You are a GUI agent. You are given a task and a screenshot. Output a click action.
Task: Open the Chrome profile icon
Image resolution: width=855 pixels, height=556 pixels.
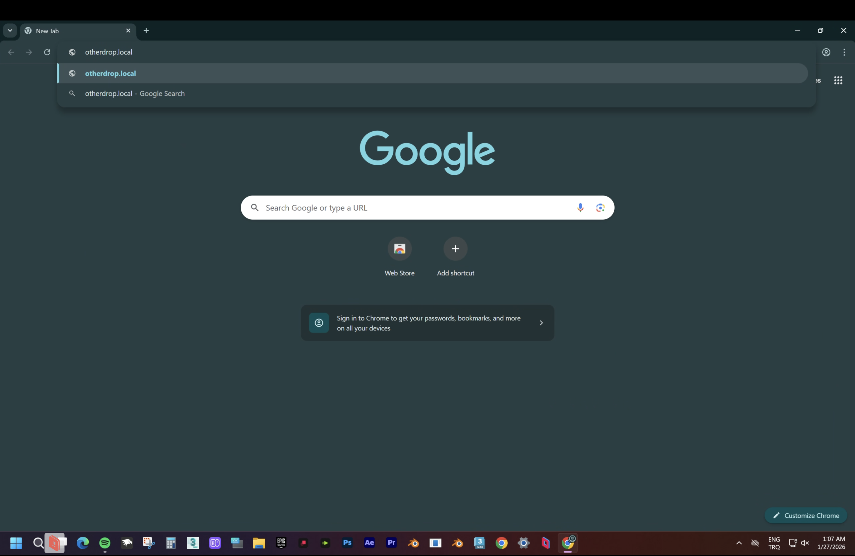click(x=826, y=52)
